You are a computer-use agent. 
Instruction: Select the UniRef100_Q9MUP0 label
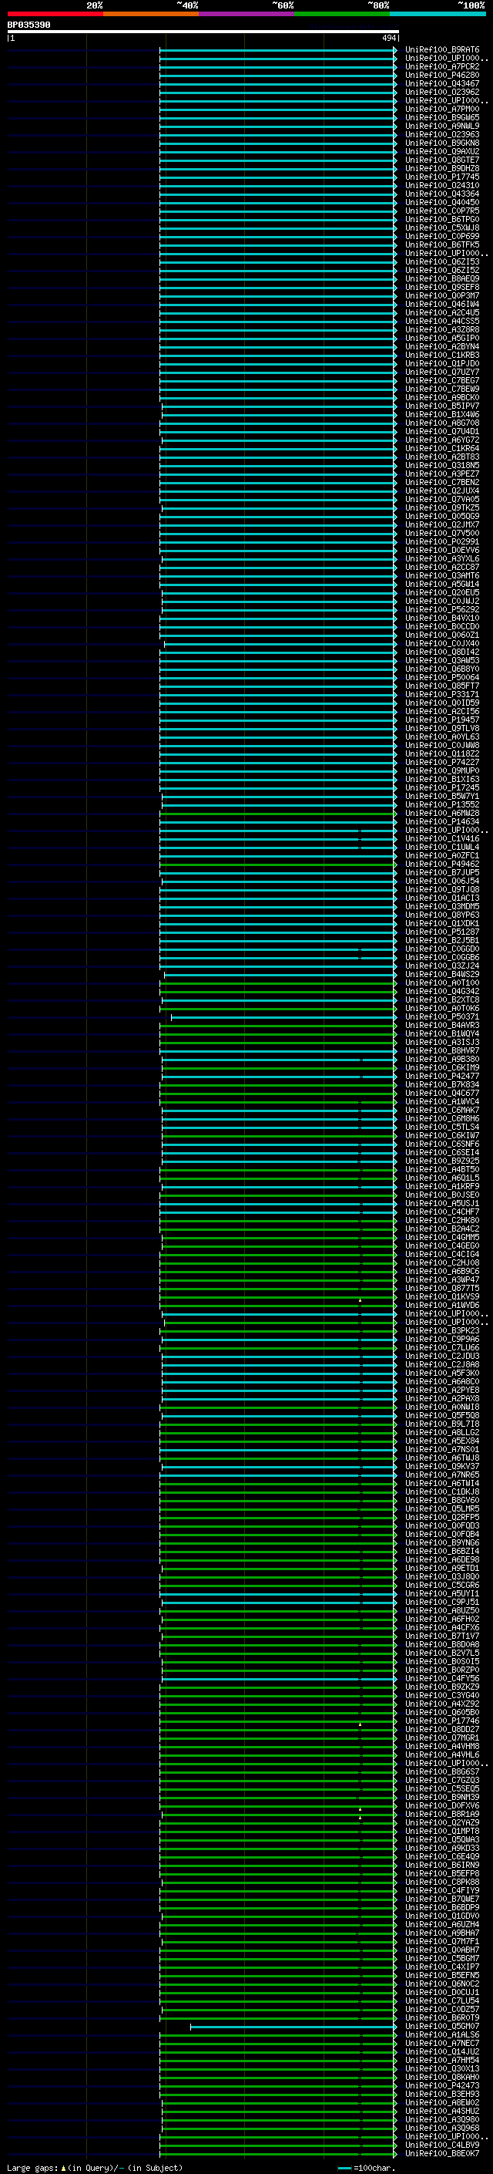click(442, 771)
